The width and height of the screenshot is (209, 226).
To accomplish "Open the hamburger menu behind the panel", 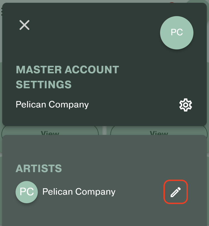I will click(1, 11).
